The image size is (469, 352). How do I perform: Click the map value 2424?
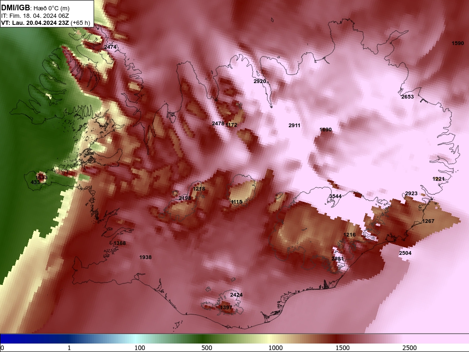[236, 295]
